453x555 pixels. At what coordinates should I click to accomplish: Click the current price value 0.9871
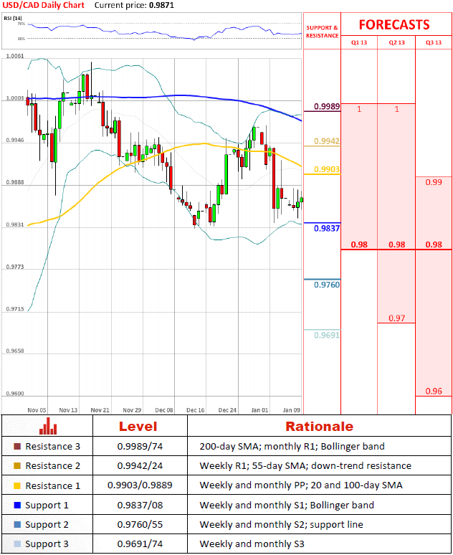[161, 5]
